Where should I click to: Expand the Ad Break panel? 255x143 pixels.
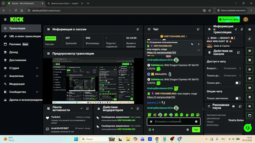coord(240,106)
